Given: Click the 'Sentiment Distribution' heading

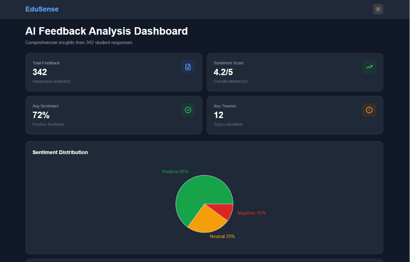Looking at the screenshot, I should [60, 152].
